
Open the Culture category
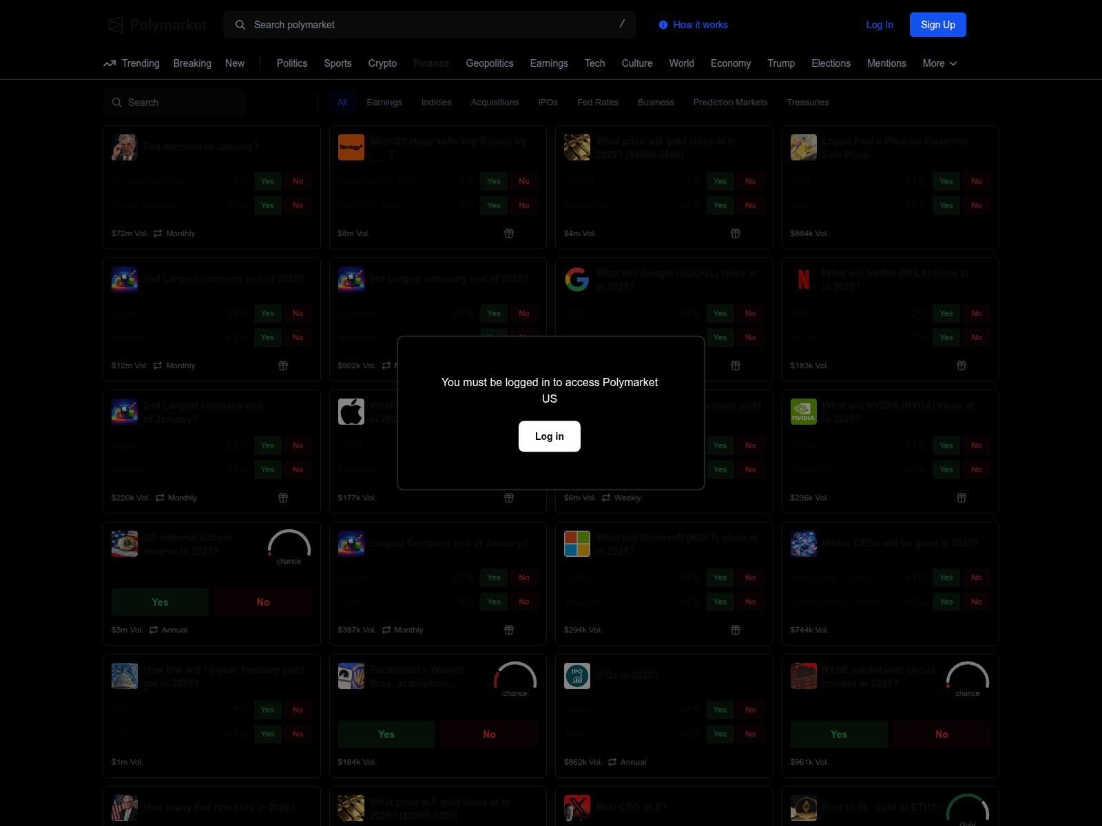tap(637, 63)
